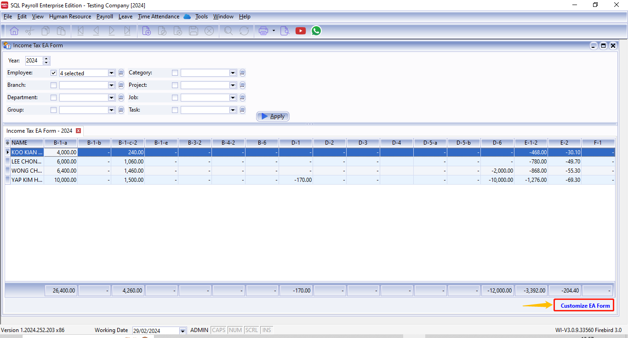
Task: Click the Customize EA Form button
Action: pos(584,305)
